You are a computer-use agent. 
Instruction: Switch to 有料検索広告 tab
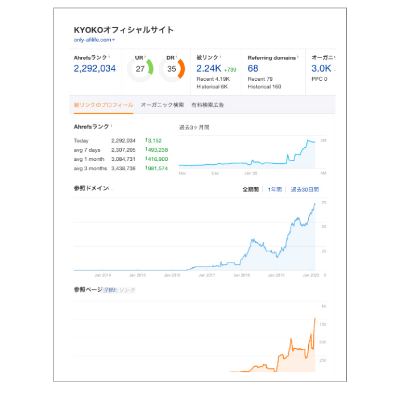pos(208,105)
